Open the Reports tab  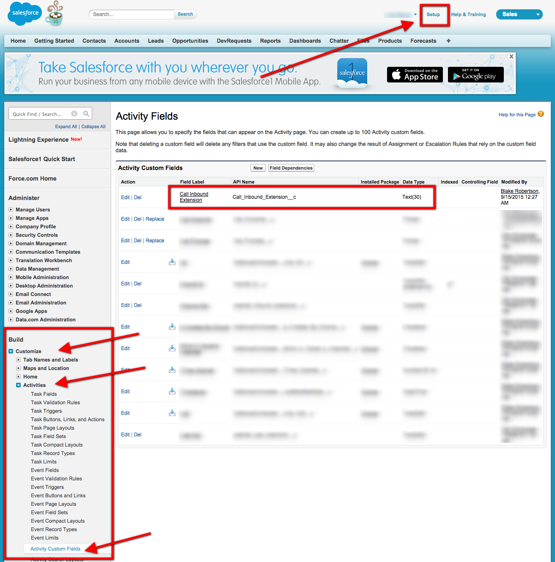(x=270, y=41)
